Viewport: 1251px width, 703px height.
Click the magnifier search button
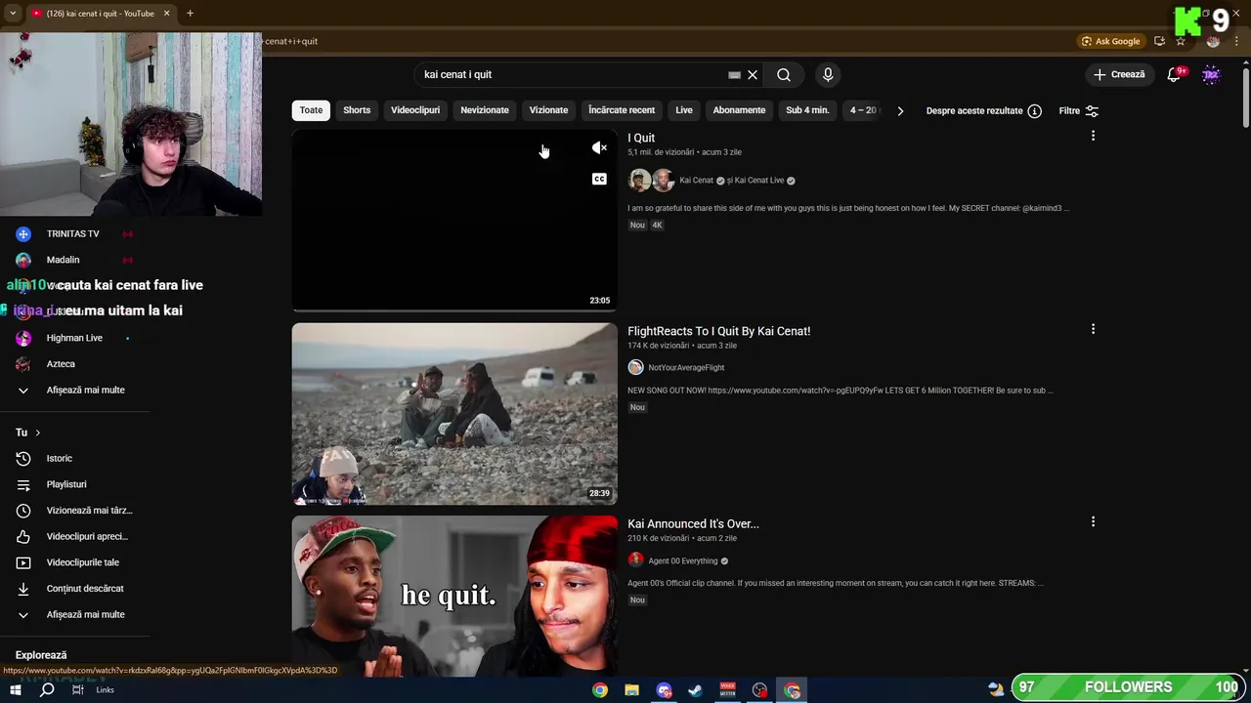784,74
